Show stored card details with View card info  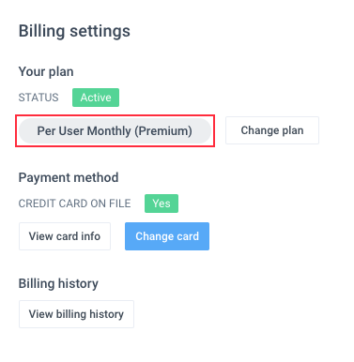coord(65,236)
